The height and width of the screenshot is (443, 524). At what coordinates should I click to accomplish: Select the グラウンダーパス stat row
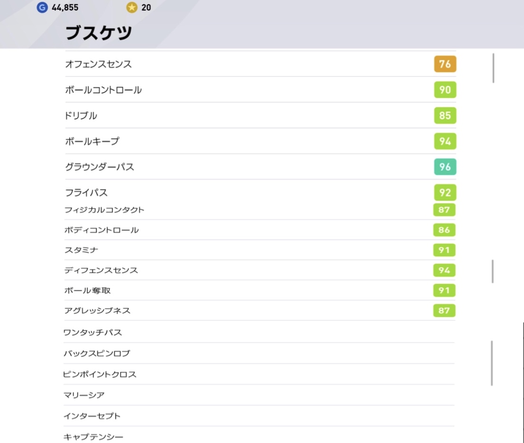261,167
